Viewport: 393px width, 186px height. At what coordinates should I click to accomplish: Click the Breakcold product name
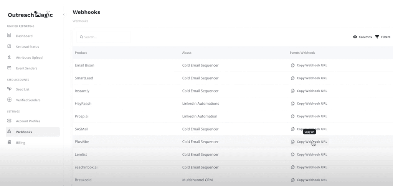[x=83, y=180]
